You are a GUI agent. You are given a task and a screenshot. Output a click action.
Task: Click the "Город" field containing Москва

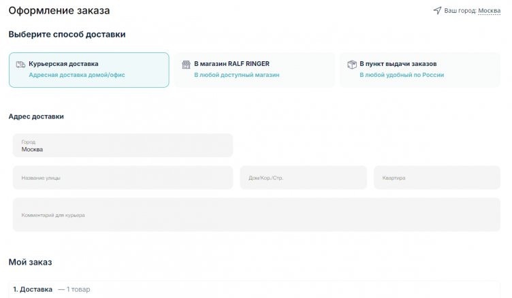(123, 146)
